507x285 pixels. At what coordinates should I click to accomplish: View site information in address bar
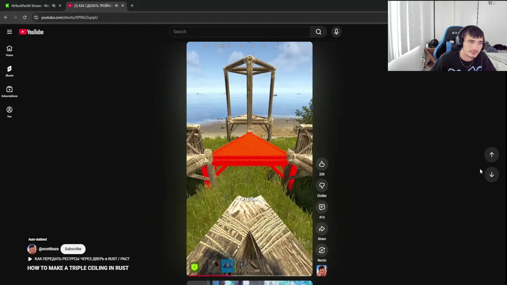[36, 17]
